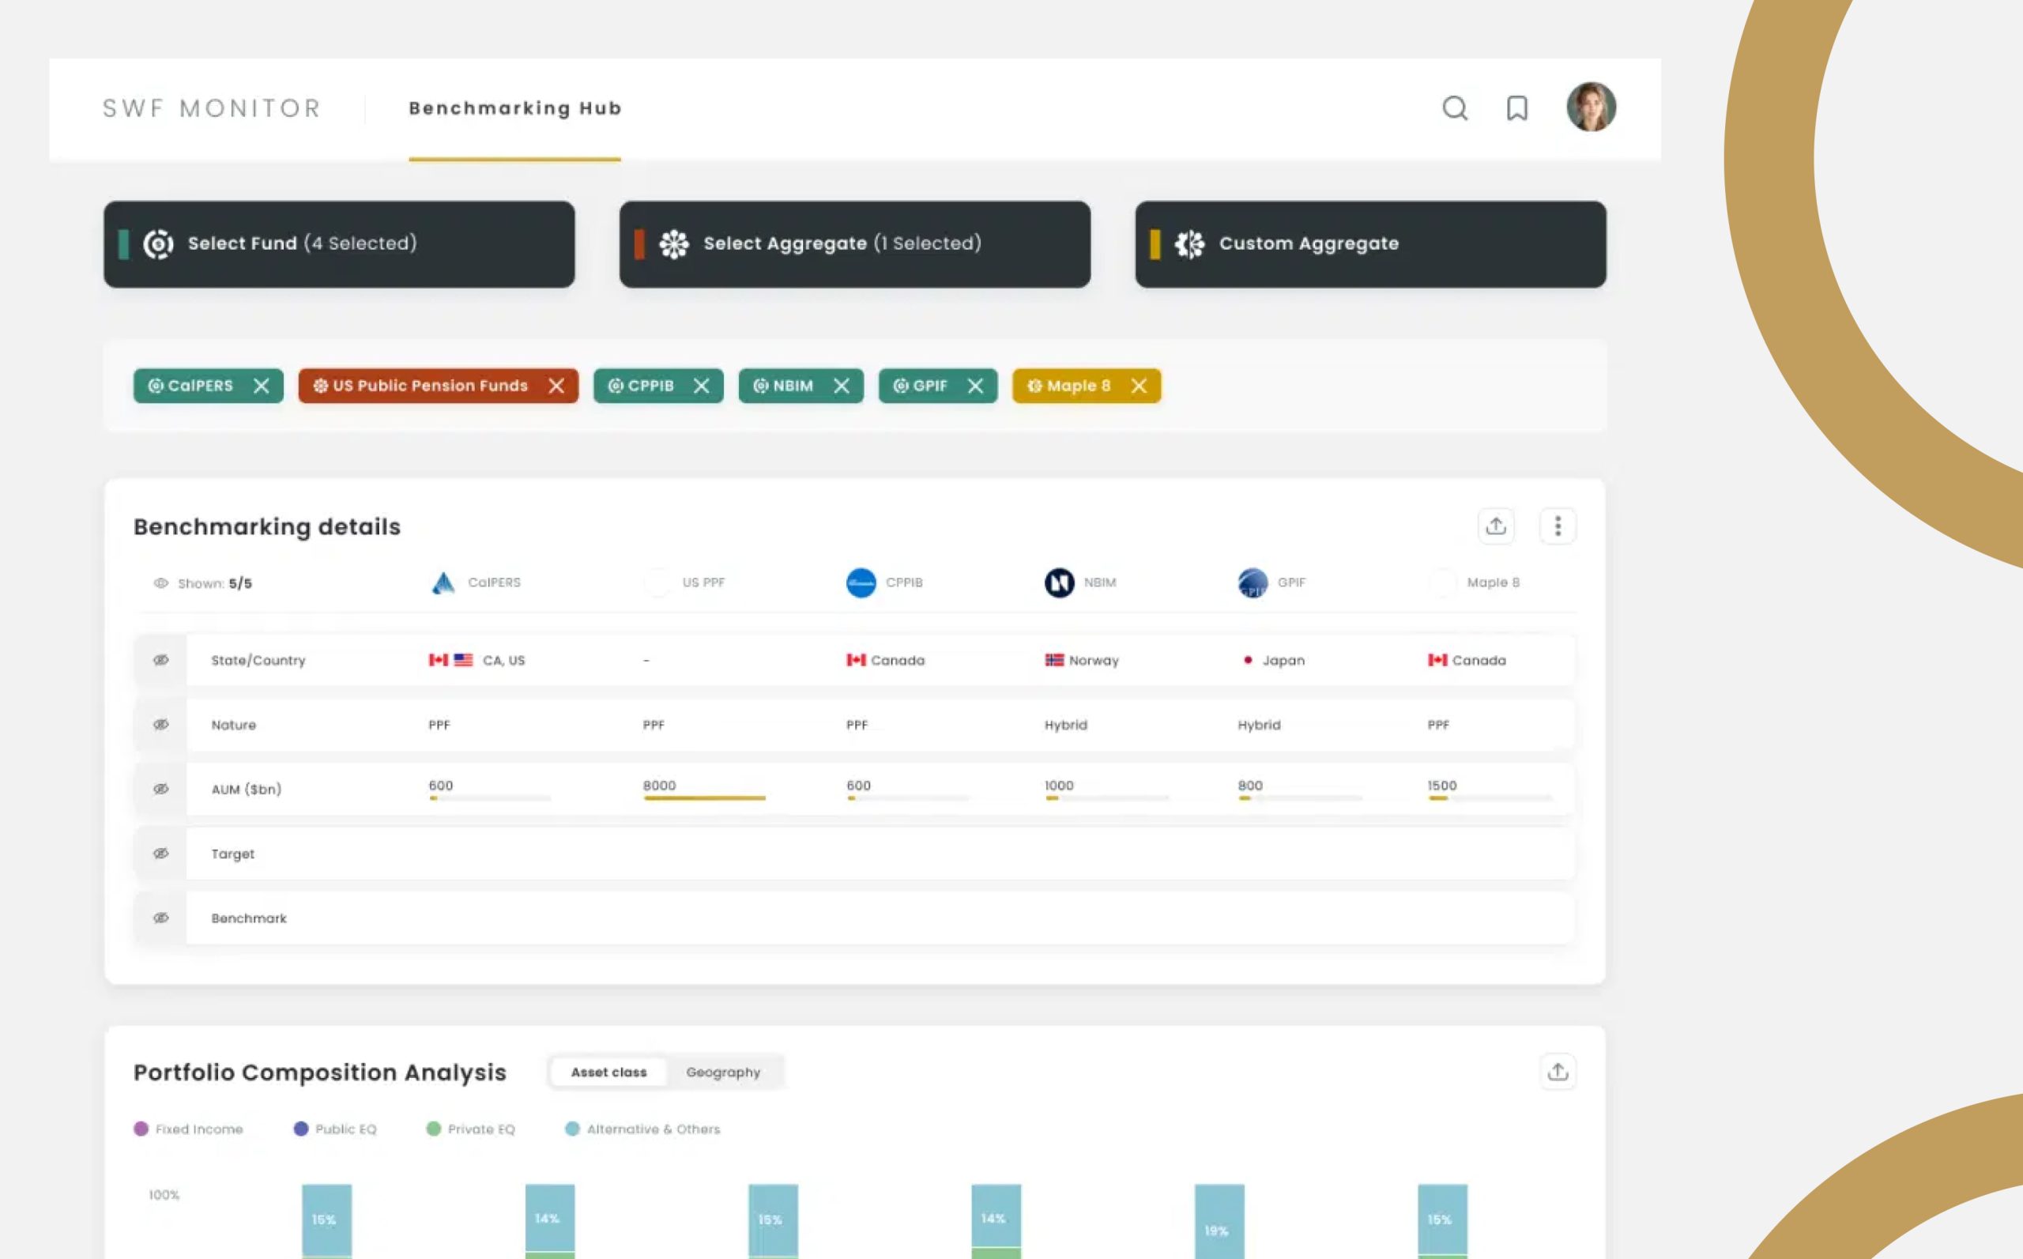Export the Portfolio Composition Analysis chart

(1558, 1072)
